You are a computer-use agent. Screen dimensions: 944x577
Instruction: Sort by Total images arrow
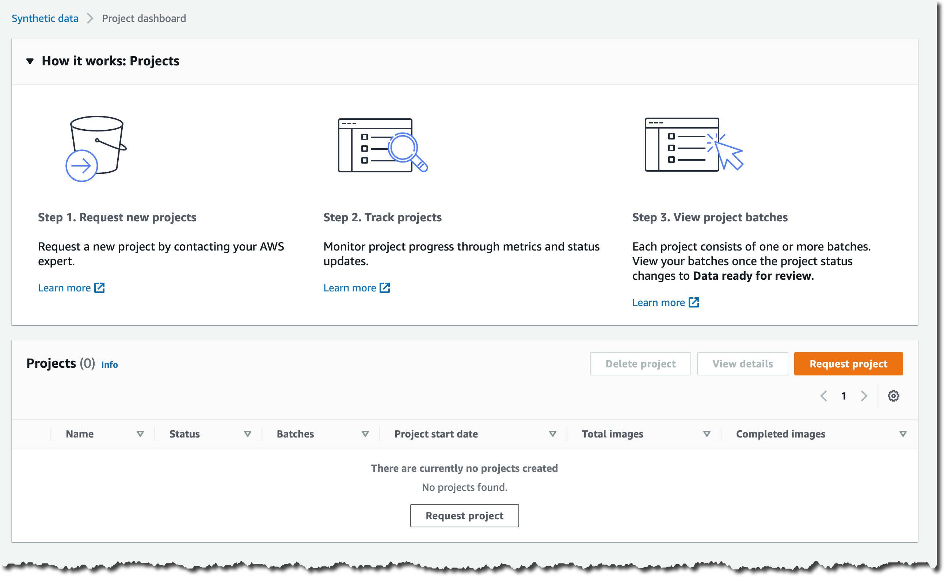(707, 434)
